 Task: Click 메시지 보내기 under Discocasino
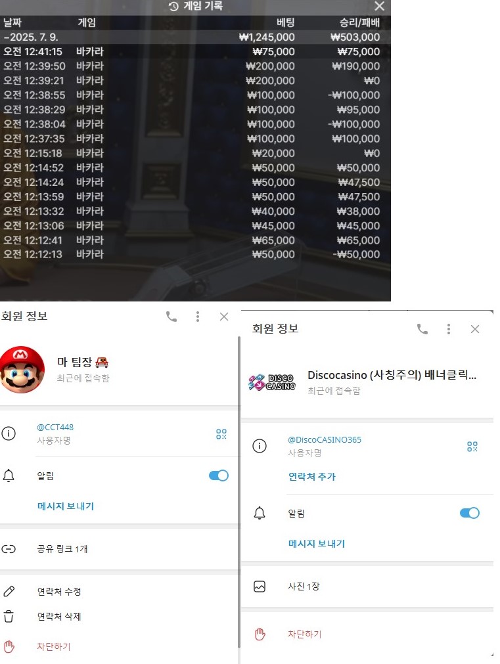point(317,543)
